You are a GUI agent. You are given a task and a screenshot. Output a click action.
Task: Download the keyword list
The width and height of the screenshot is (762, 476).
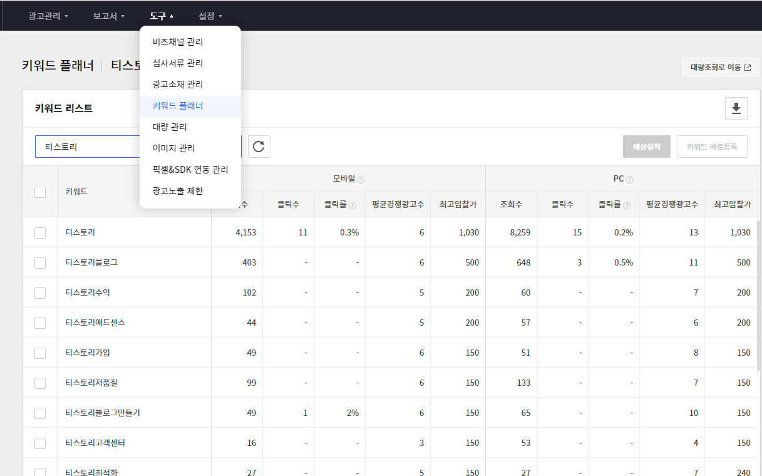pos(736,108)
